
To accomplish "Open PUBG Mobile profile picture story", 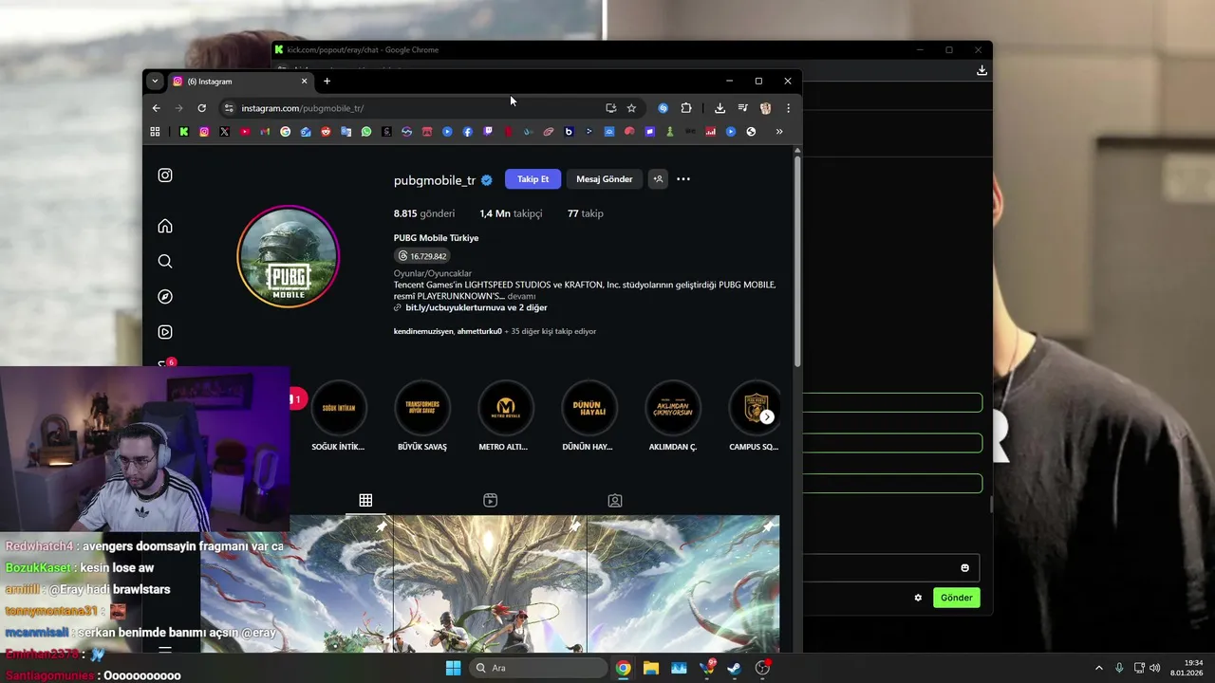I will (x=288, y=256).
